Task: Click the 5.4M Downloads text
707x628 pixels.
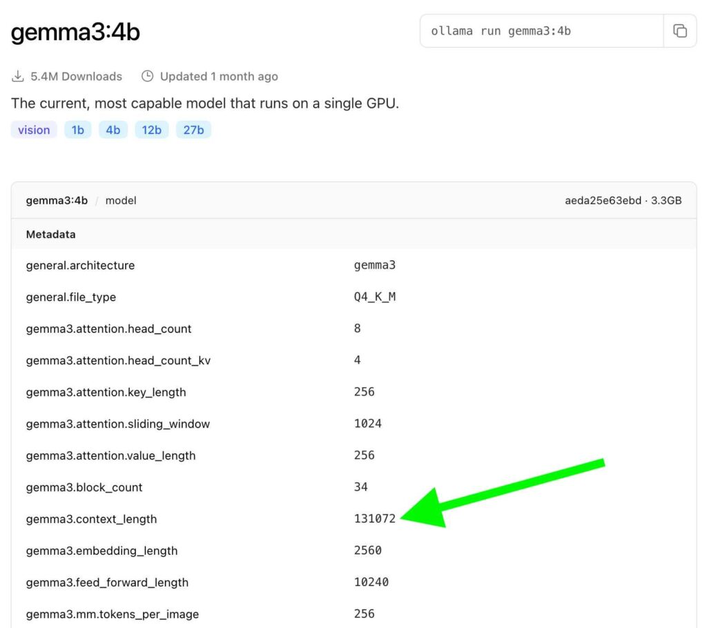Action: (76, 76)
